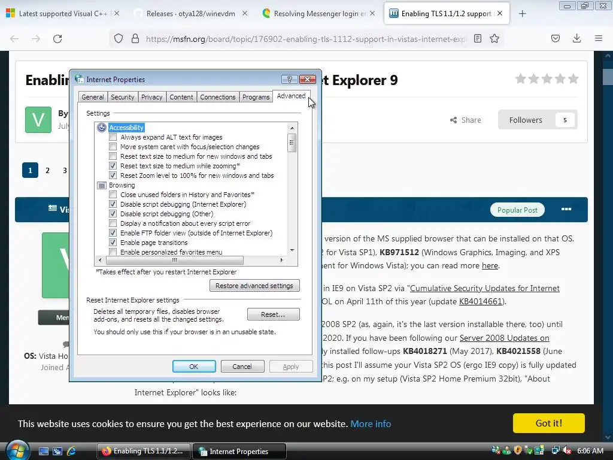Image resolution: width=613 pixels, height=460 pixels.
Task: Switch to the Security tab
Action: click(122, 97)
